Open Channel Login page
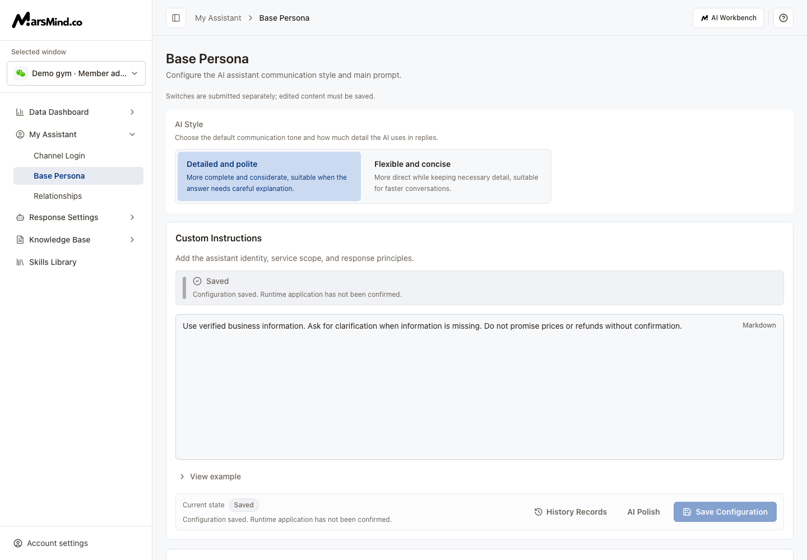This screenshot has height=560, width=807. (x=78, y=156)
